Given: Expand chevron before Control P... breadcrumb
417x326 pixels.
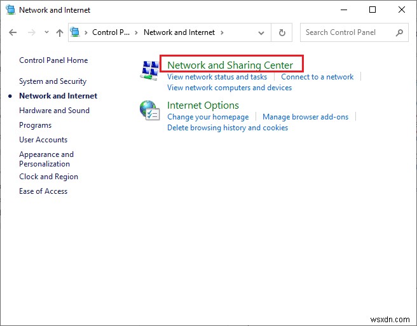Looking at the screenshot, I should tap(86, 32).
